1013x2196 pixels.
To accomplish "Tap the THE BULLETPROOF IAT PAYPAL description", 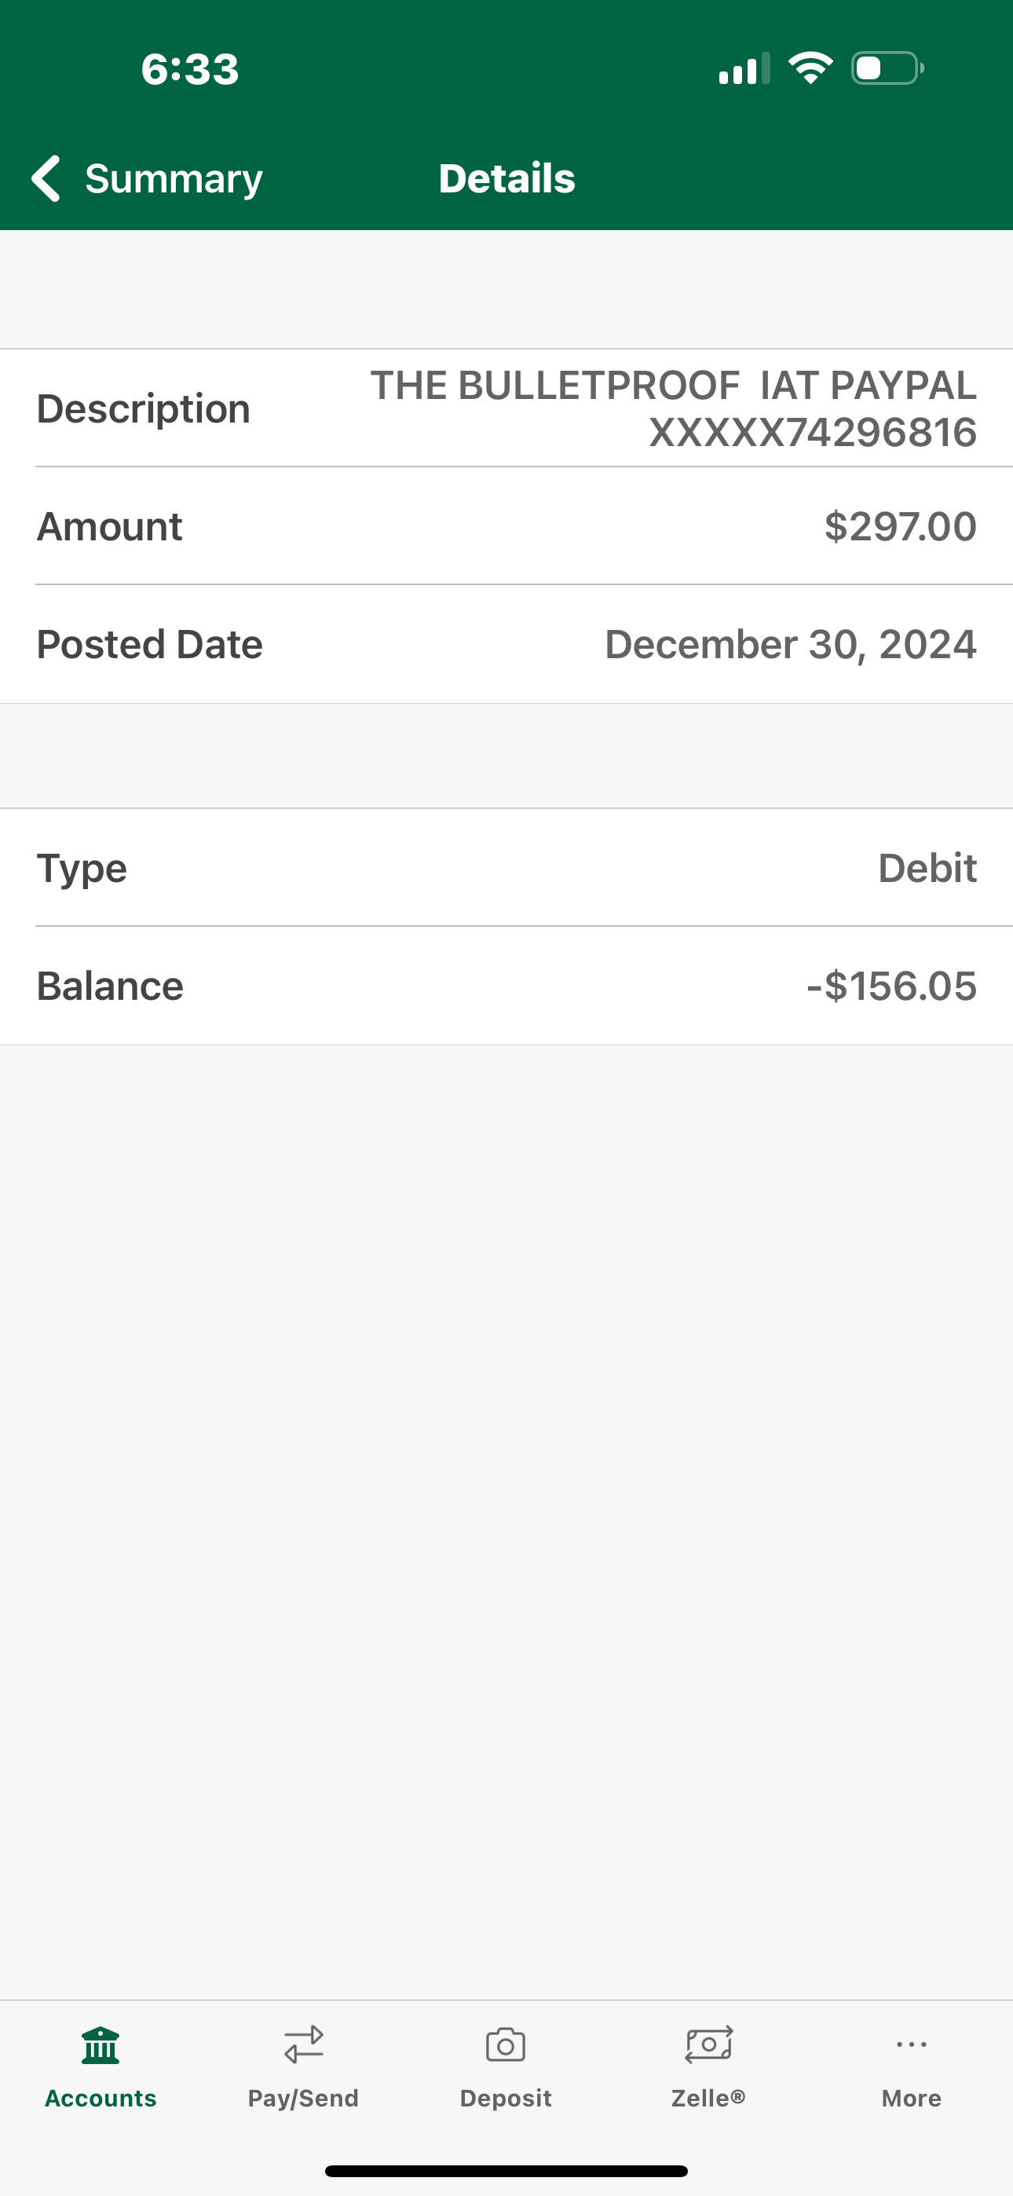I will coord(674,408).
